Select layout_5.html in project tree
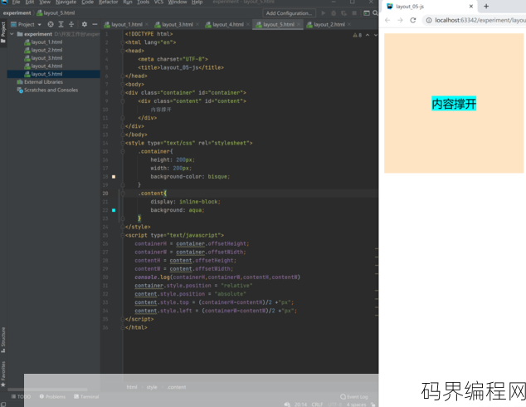The image size is (526, 407). [46, 74]
